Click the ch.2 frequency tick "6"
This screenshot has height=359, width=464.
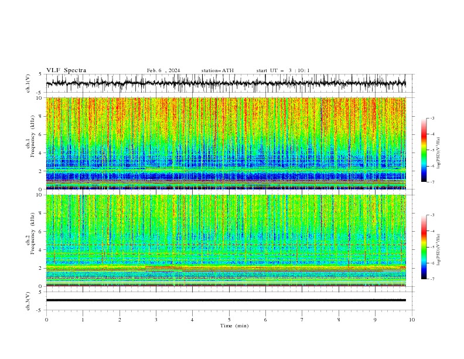(41, 232)
